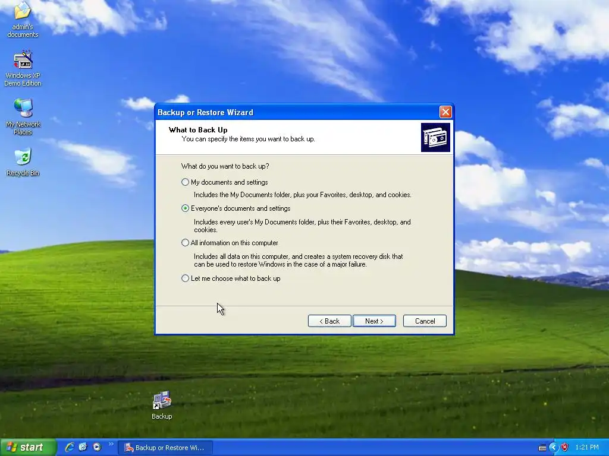Click the Outlook Express quick launch icon
609x456 pixels.
click(83, 447)
